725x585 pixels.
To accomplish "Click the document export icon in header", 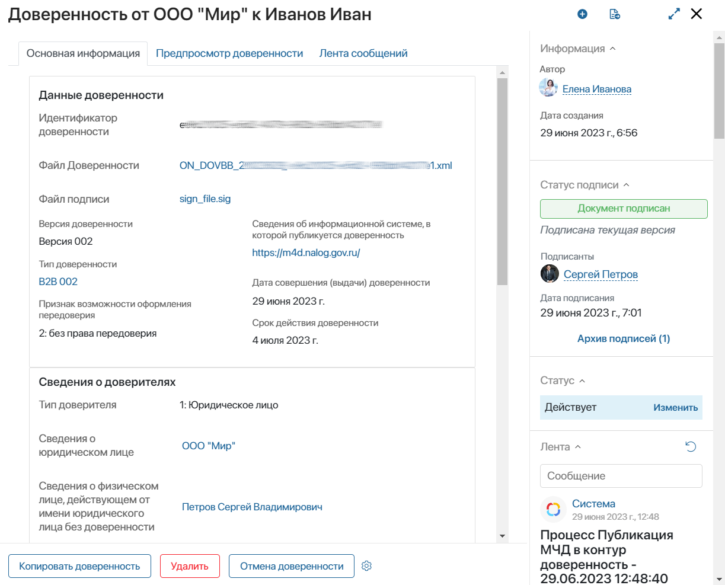I will (615, 14).
